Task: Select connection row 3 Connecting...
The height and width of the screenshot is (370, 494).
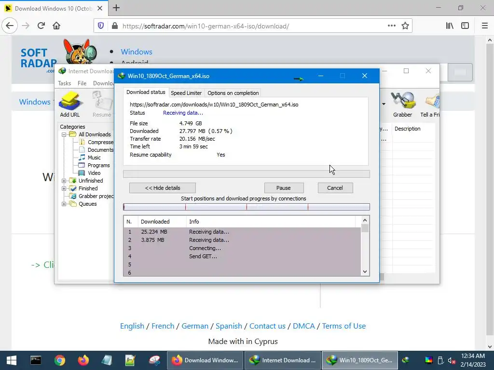Action: [x=242, y=248]
